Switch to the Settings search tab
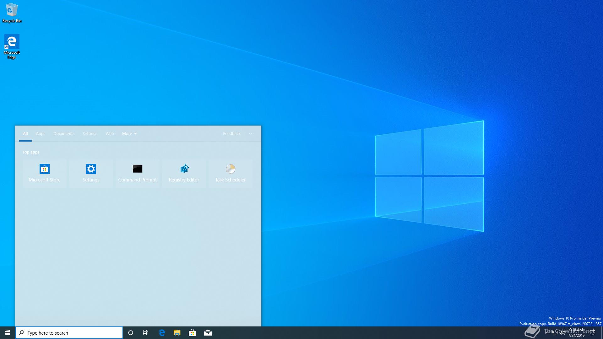Viewport: 603px width, 339px height. pyautogui.click(x=90, y=134)
